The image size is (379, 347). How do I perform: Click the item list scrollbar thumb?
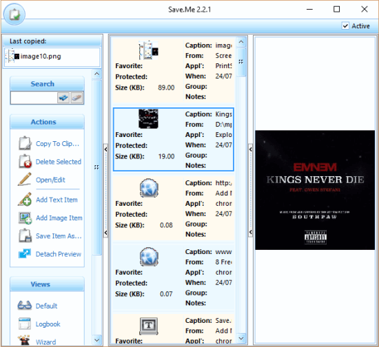pos(241,62)
